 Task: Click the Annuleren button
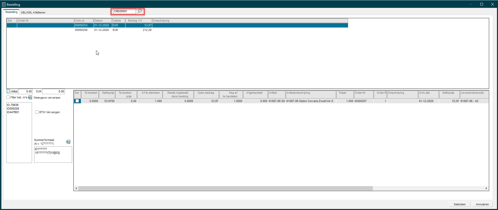482,204
